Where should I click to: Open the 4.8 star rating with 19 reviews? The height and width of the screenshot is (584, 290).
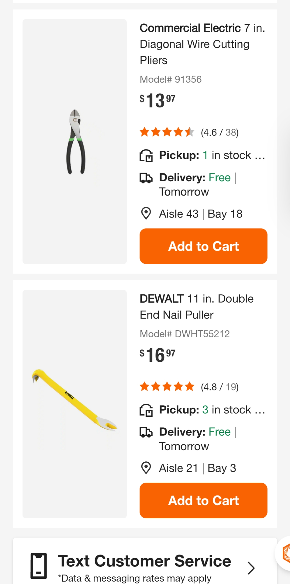click(189, 387)
